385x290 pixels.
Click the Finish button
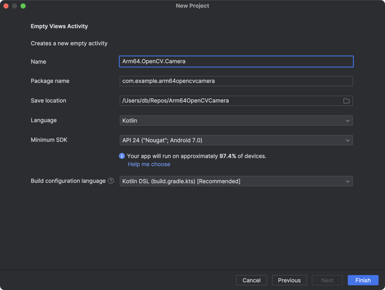(x=363, y=280)
